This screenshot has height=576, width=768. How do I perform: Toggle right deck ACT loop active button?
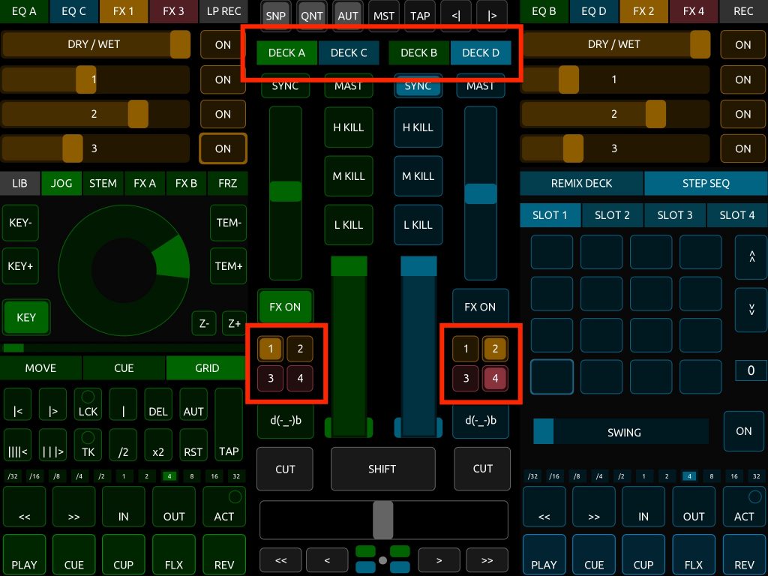click(x=744, y=506)
